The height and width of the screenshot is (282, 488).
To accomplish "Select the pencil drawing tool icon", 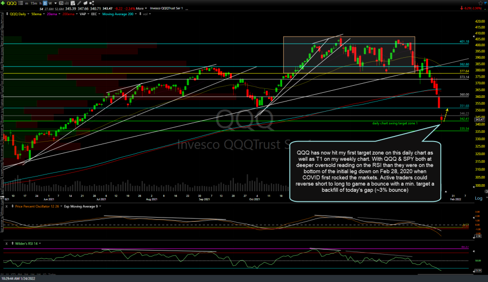I will click(79, 3).
